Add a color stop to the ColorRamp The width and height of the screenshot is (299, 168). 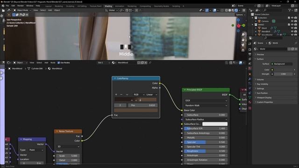(116, 94)
